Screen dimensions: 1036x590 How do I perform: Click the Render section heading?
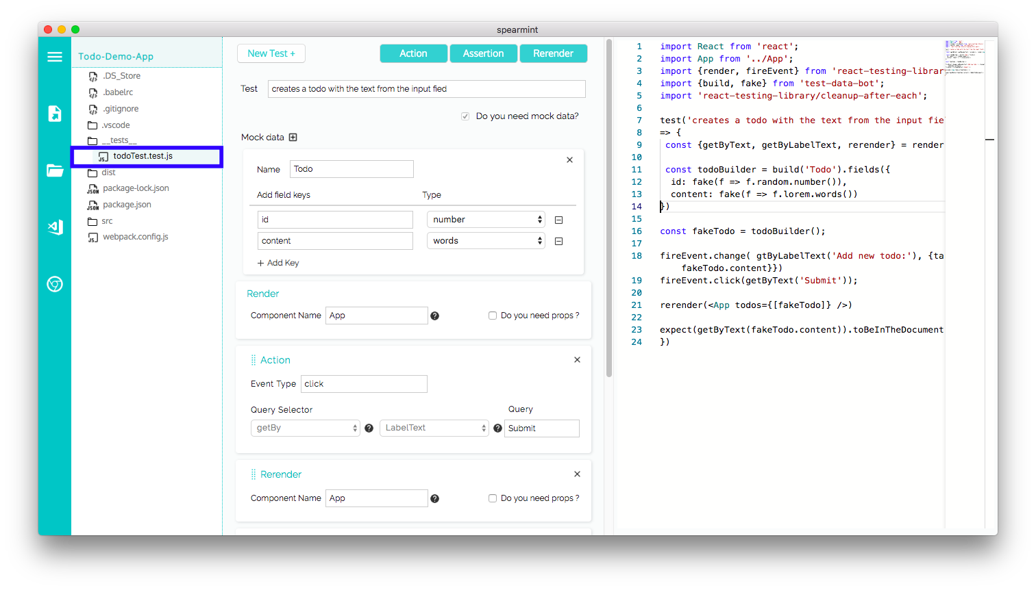click(x=263, y=294)
